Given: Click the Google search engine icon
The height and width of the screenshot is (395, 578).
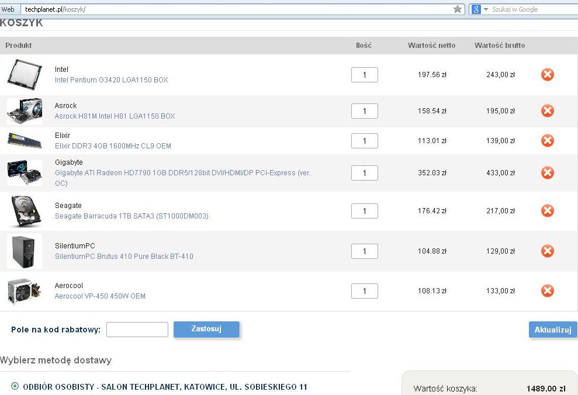Looking at the screenshot, I should coord(476,9).
